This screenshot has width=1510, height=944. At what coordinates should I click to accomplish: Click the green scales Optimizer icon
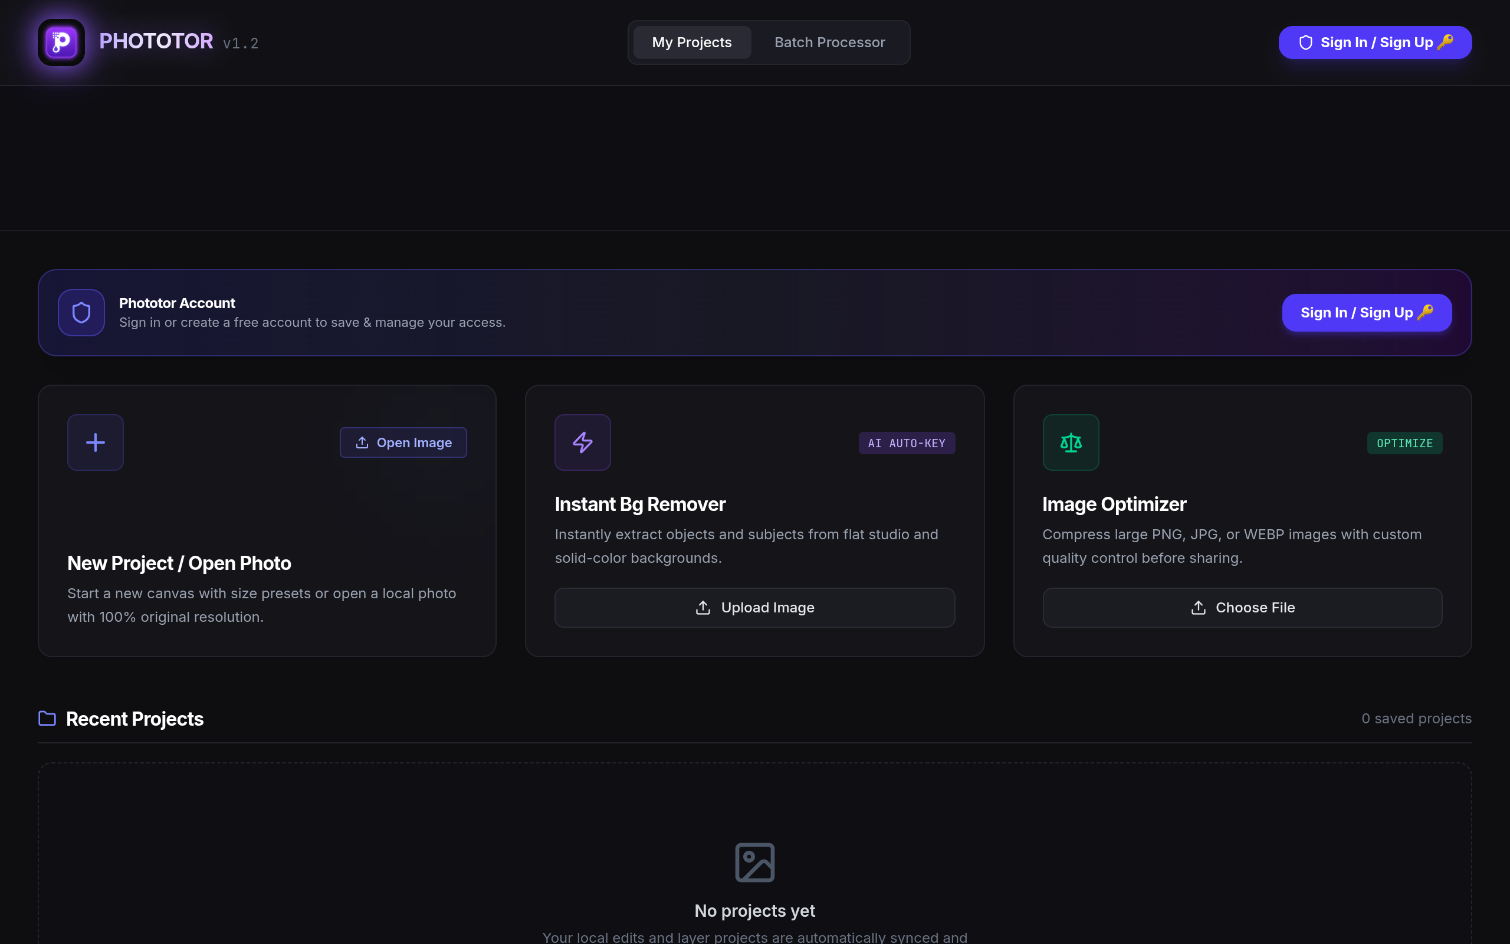pyautogui.click(x=1071, y=442)
